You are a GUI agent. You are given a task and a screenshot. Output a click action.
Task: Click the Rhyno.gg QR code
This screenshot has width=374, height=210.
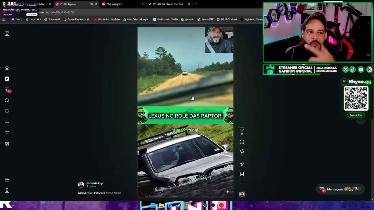(x=356, y=98)
